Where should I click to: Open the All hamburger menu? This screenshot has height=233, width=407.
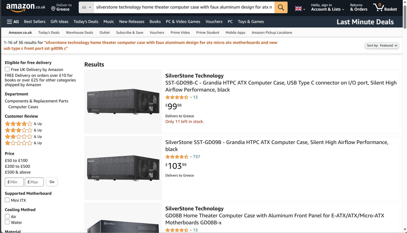pos(13,22)
